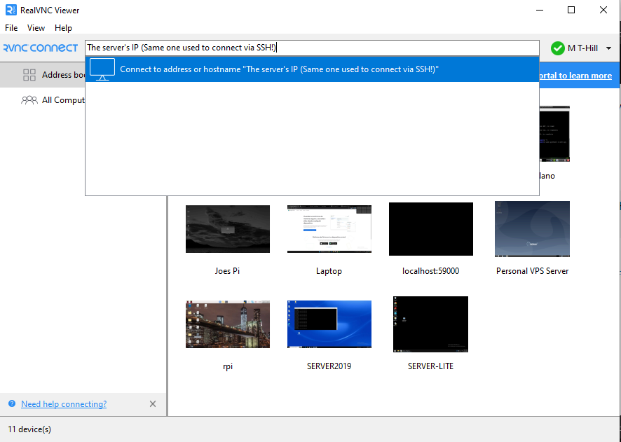Click the address input field
This screenshot has width=621, height=442.
312,48
